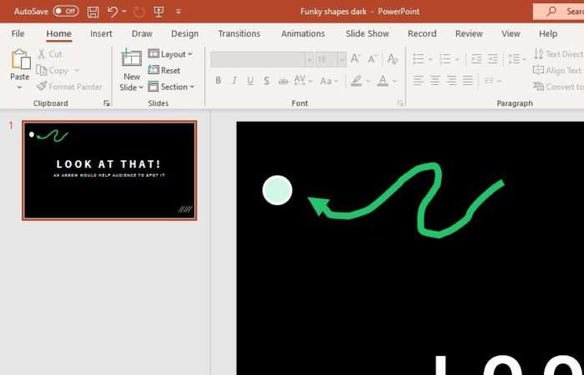Click the Format Painter button

(69, 87)
